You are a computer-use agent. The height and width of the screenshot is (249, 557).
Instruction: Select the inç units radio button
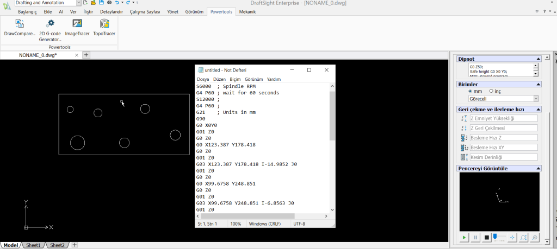491,91
